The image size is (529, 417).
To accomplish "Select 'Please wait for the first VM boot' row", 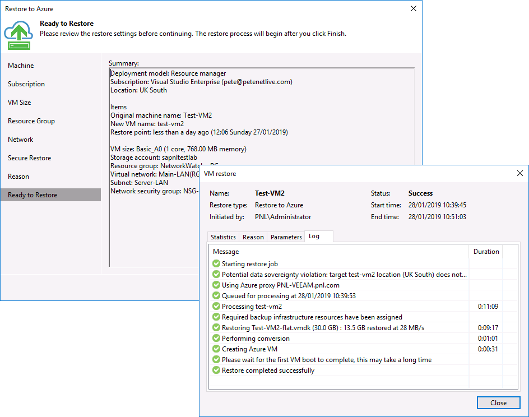I will click(363, 360).
